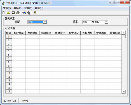The image size is (131, 105).
Task: Select channel row 8 header
Action: pyautogui.click(x=9, y=62)
